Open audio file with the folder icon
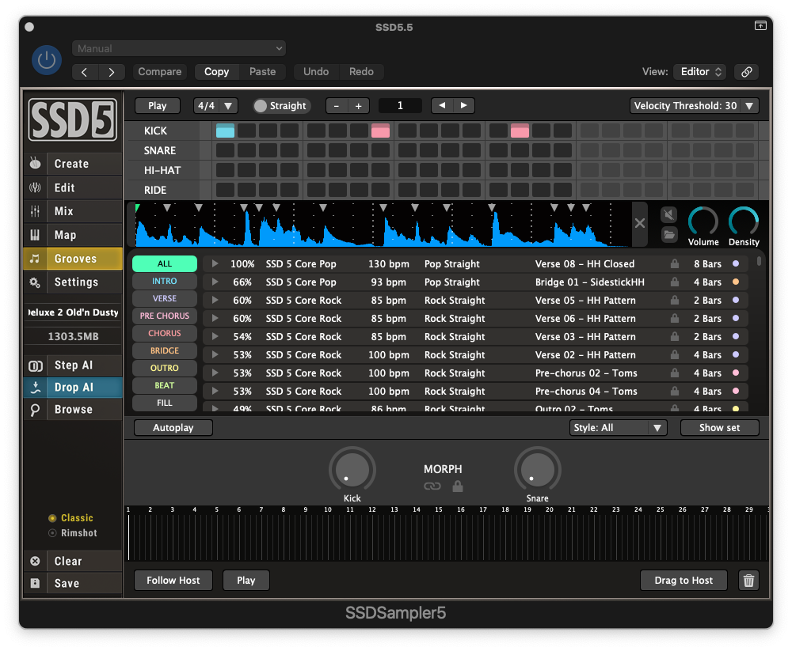The image size is (792, 651). click(x=668, y=234)
